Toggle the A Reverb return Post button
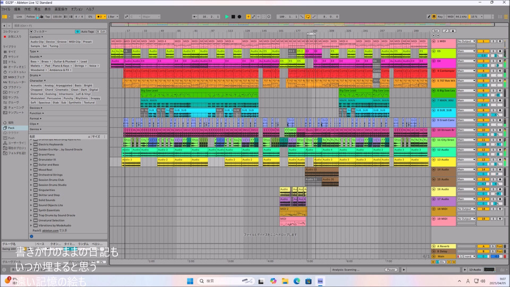The image size is (510, 287). click(500, 246)
